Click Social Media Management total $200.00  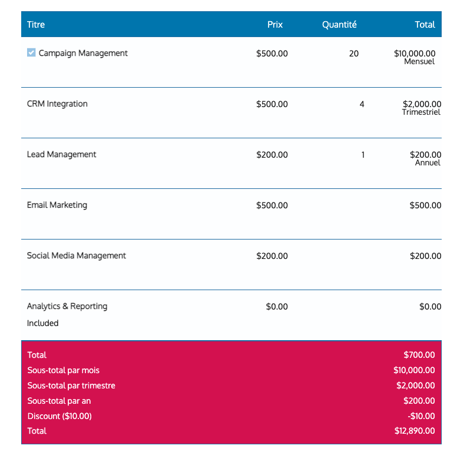click(425, 256)
